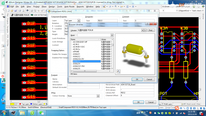The height and width of the screenshot is (116, 206).
Task: Open the File menu
Action: click(x=17, y=6)
